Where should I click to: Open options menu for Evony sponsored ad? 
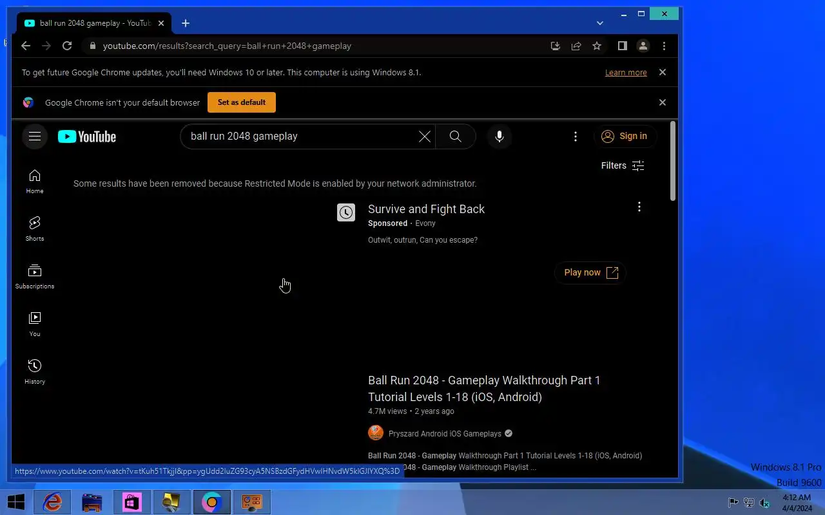click(639, 207)
